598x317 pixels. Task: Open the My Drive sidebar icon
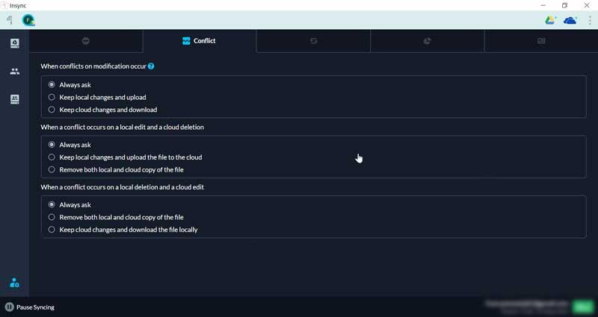[x=14, y=44]
